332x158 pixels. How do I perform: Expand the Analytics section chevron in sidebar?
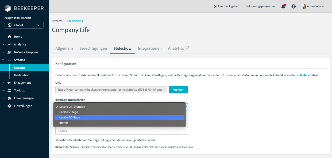(x=3, y=44)
